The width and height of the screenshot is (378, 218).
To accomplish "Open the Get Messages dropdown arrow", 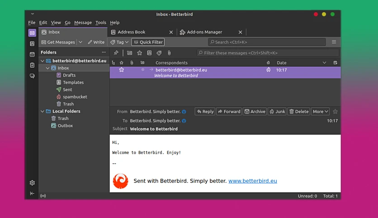I will [80, 42].
